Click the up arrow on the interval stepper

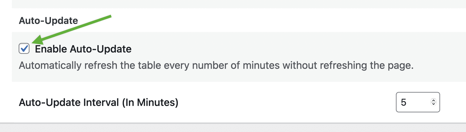433,100
